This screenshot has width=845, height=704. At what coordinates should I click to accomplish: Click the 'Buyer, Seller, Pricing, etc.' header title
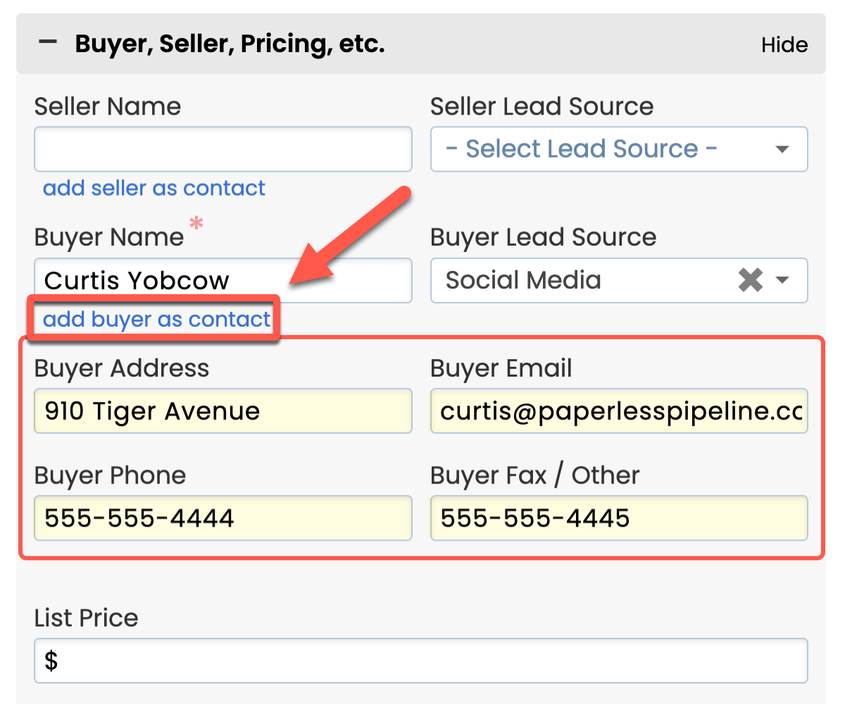tap(230, 44)
